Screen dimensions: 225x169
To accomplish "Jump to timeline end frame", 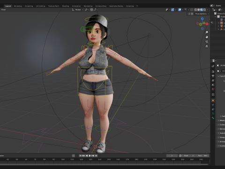I will pos(96,156).
